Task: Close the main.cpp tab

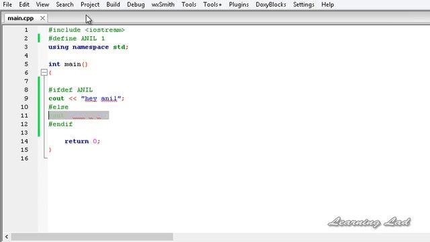Action: (x=42, y=18)
